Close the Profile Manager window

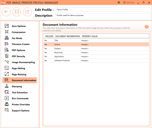coord(149,3)
